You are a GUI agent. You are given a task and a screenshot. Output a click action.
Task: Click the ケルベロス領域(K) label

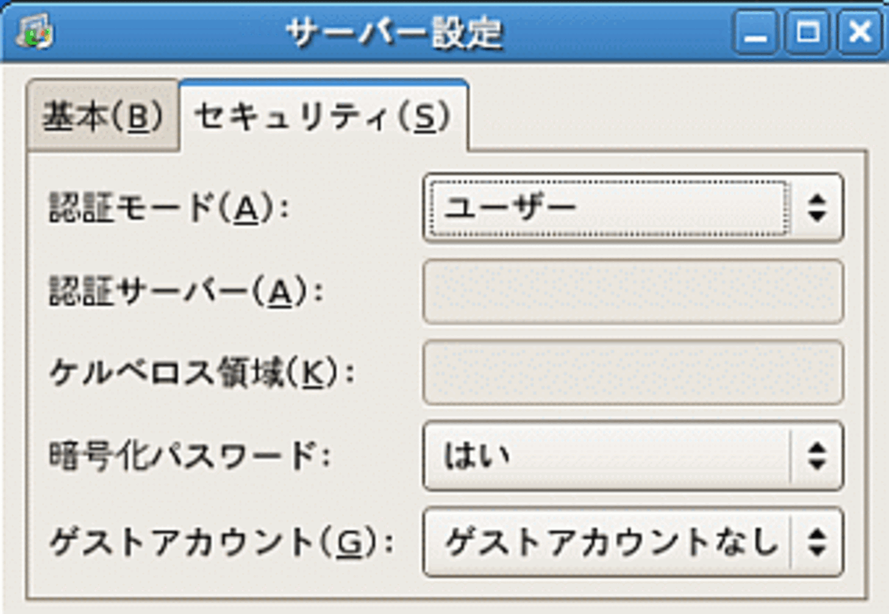(x=202, y=374)
